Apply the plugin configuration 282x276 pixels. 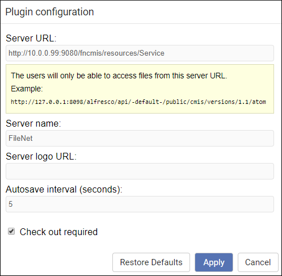tap(214, 262)
